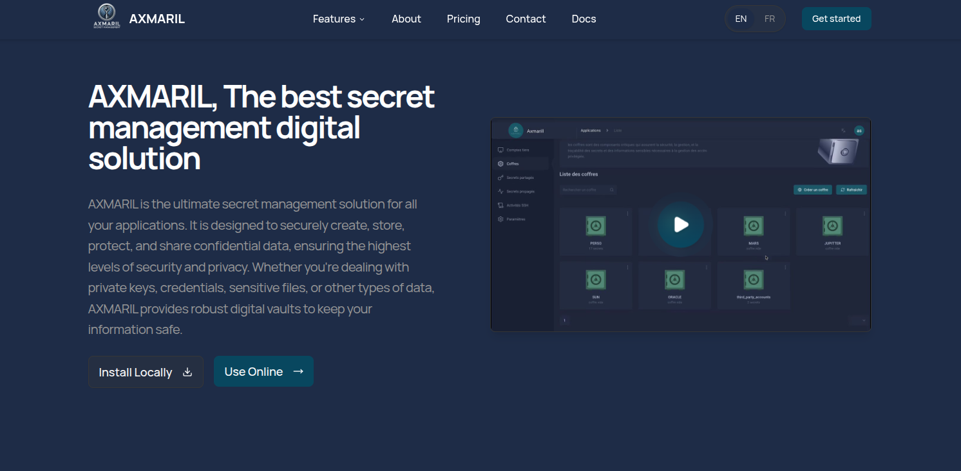The height and width of the screenshot is (471, 961).
Task: Click the third_party_accounts vault icon
Action: click(x=753, y=279)
